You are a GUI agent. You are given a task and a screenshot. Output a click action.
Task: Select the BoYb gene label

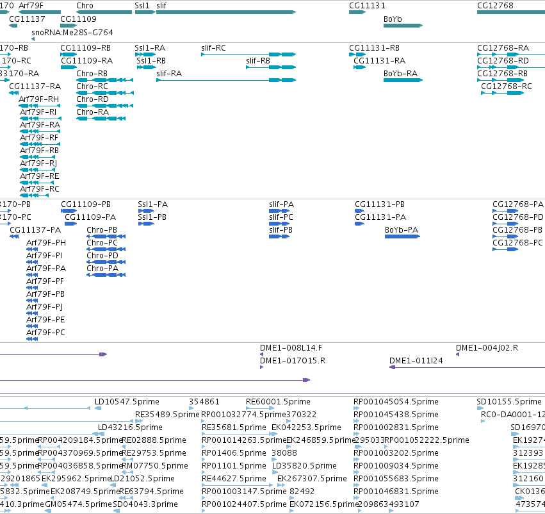click(x=393, y=19)
